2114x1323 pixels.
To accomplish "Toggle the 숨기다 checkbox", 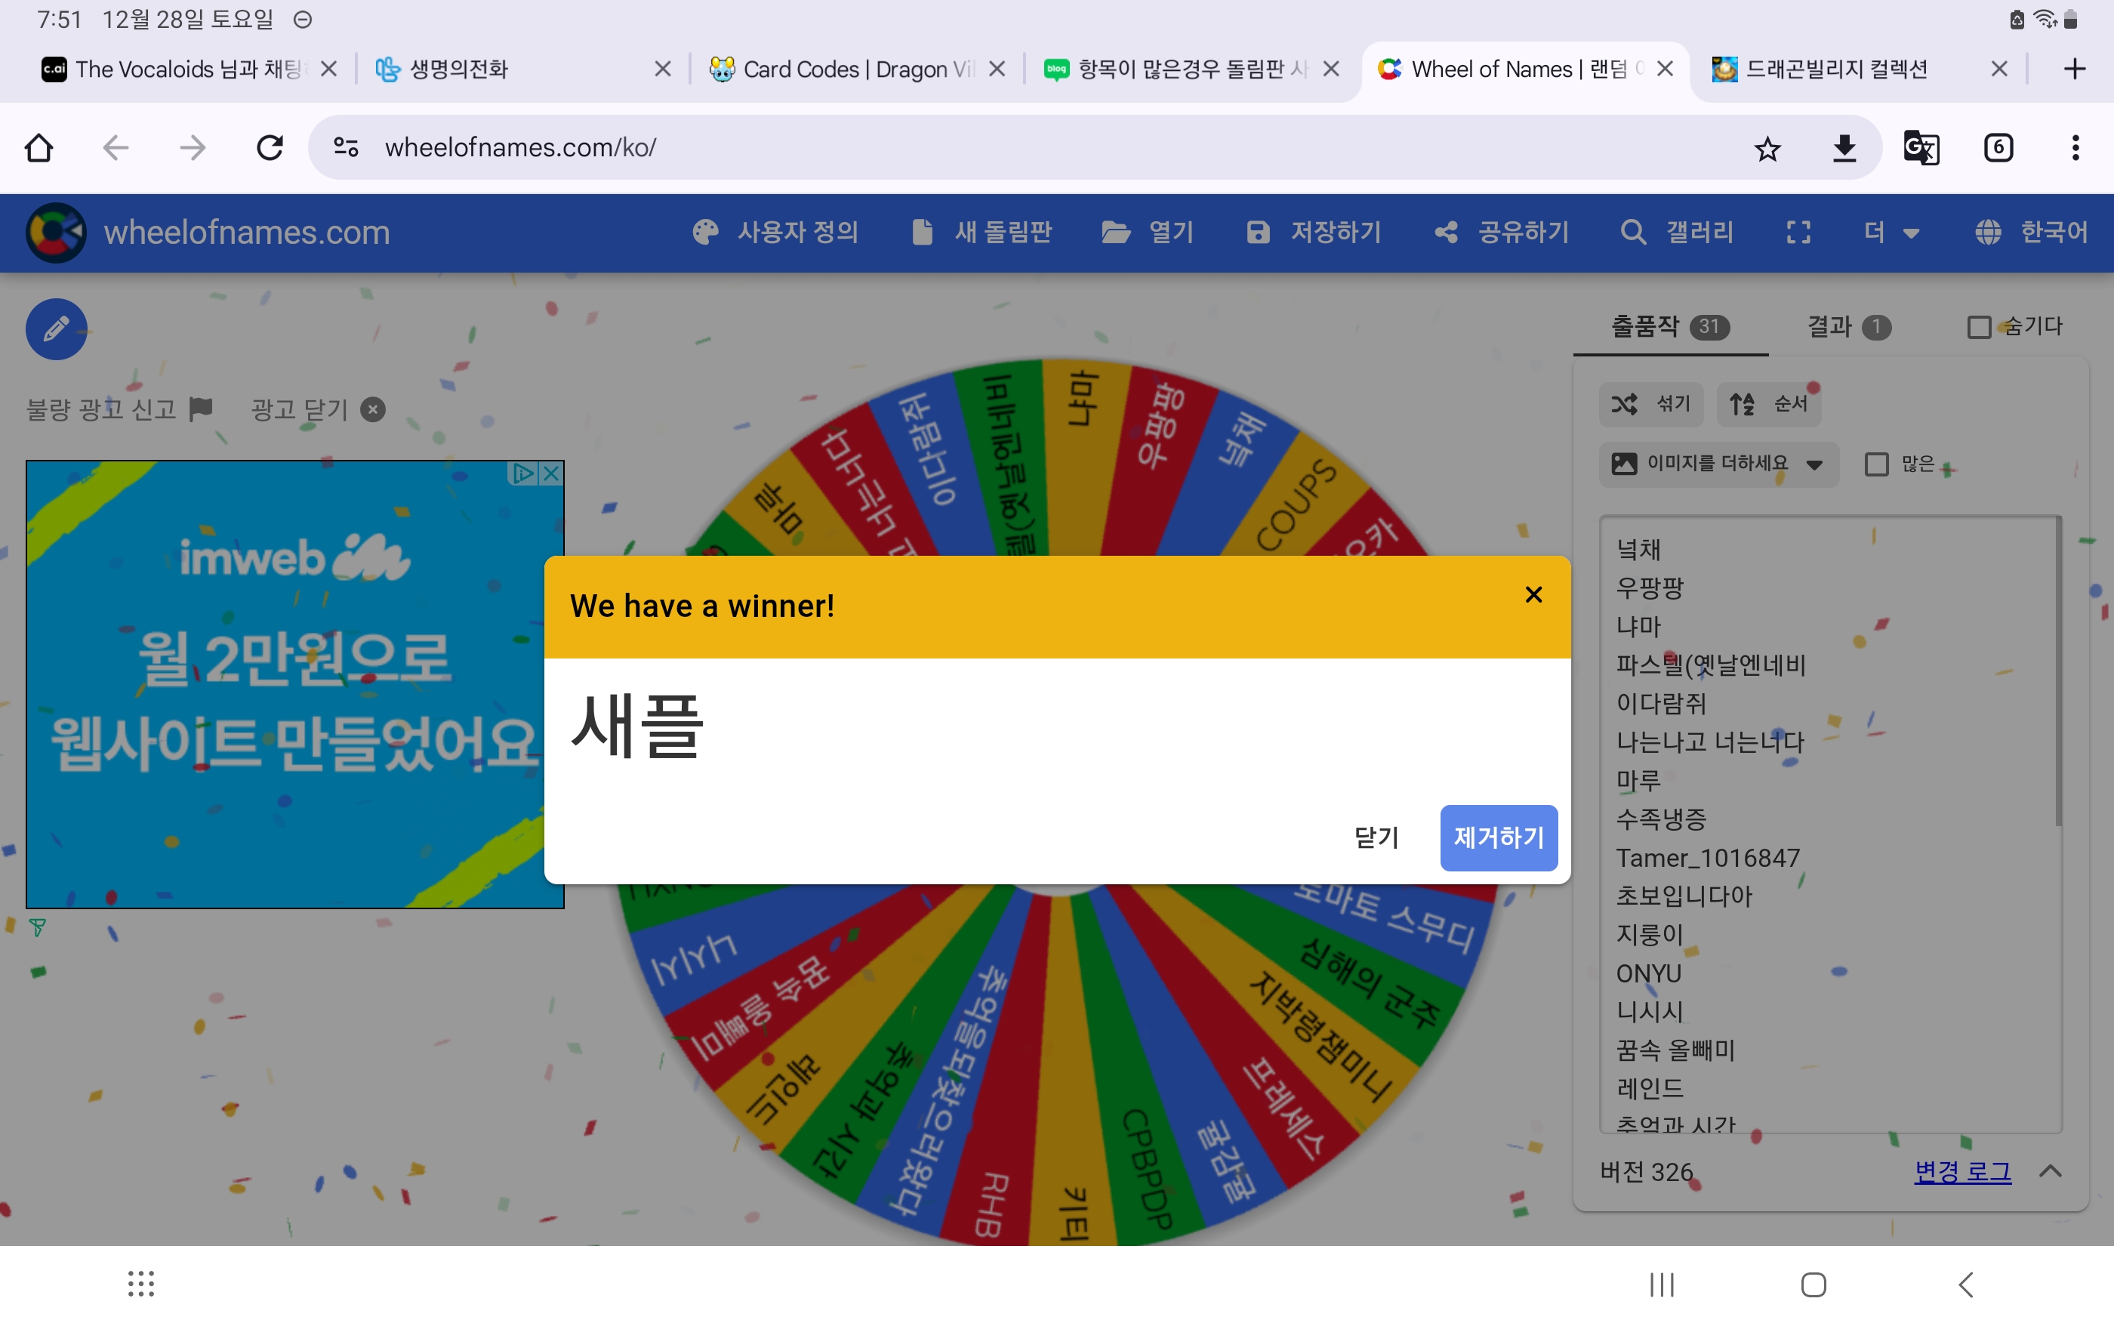I will pos(1978,327).
